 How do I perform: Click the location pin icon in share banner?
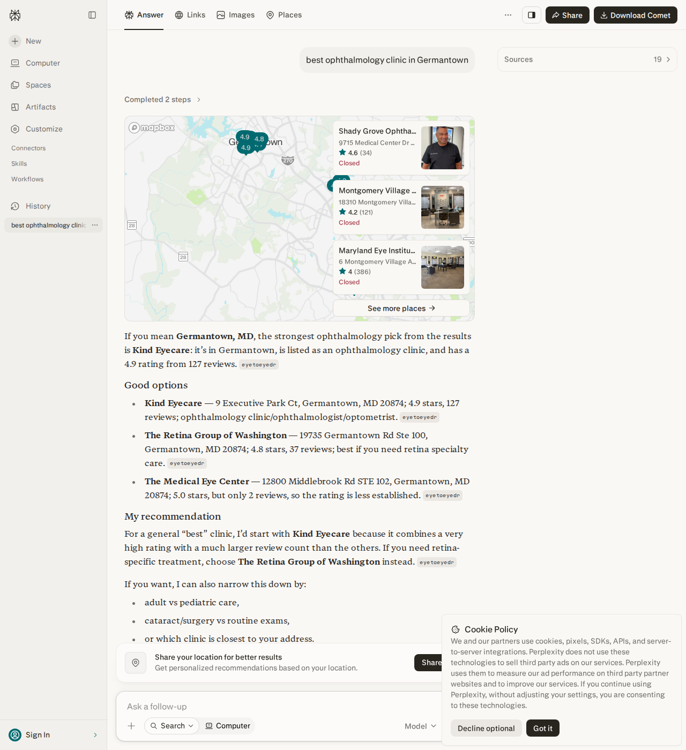point(136,663)
